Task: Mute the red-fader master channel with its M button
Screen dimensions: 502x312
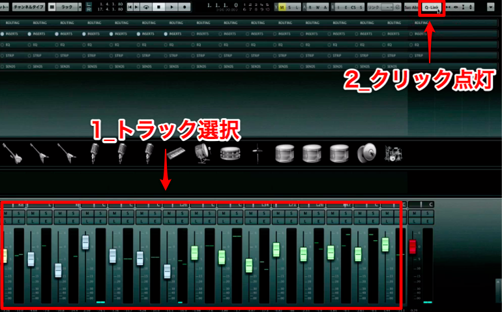Action: coord(414,213)
